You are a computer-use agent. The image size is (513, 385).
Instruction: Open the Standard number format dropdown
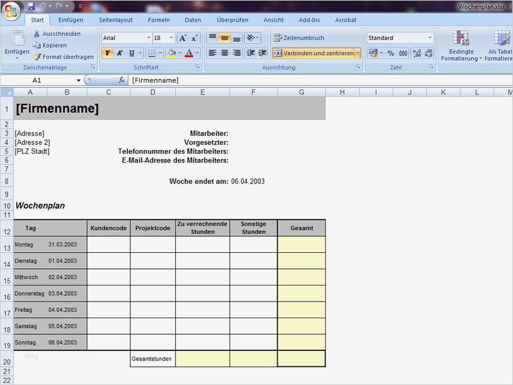click(430, 37)
